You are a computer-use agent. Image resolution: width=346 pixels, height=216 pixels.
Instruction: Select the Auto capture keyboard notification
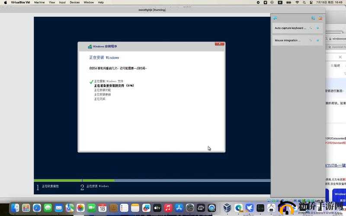(x=297, y=28)
